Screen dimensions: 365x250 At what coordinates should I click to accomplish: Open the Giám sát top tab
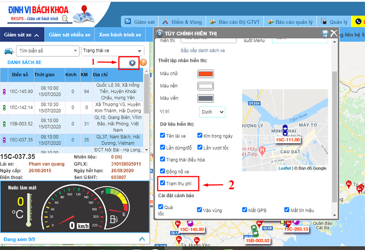point(140,22)
